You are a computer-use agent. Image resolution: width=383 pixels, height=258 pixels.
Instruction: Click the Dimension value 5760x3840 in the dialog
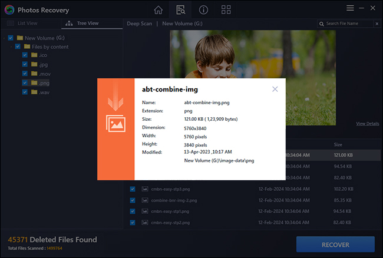click(195, 128)
